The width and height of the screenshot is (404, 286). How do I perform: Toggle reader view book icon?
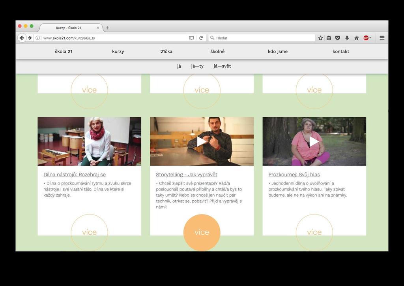point(191,38)
